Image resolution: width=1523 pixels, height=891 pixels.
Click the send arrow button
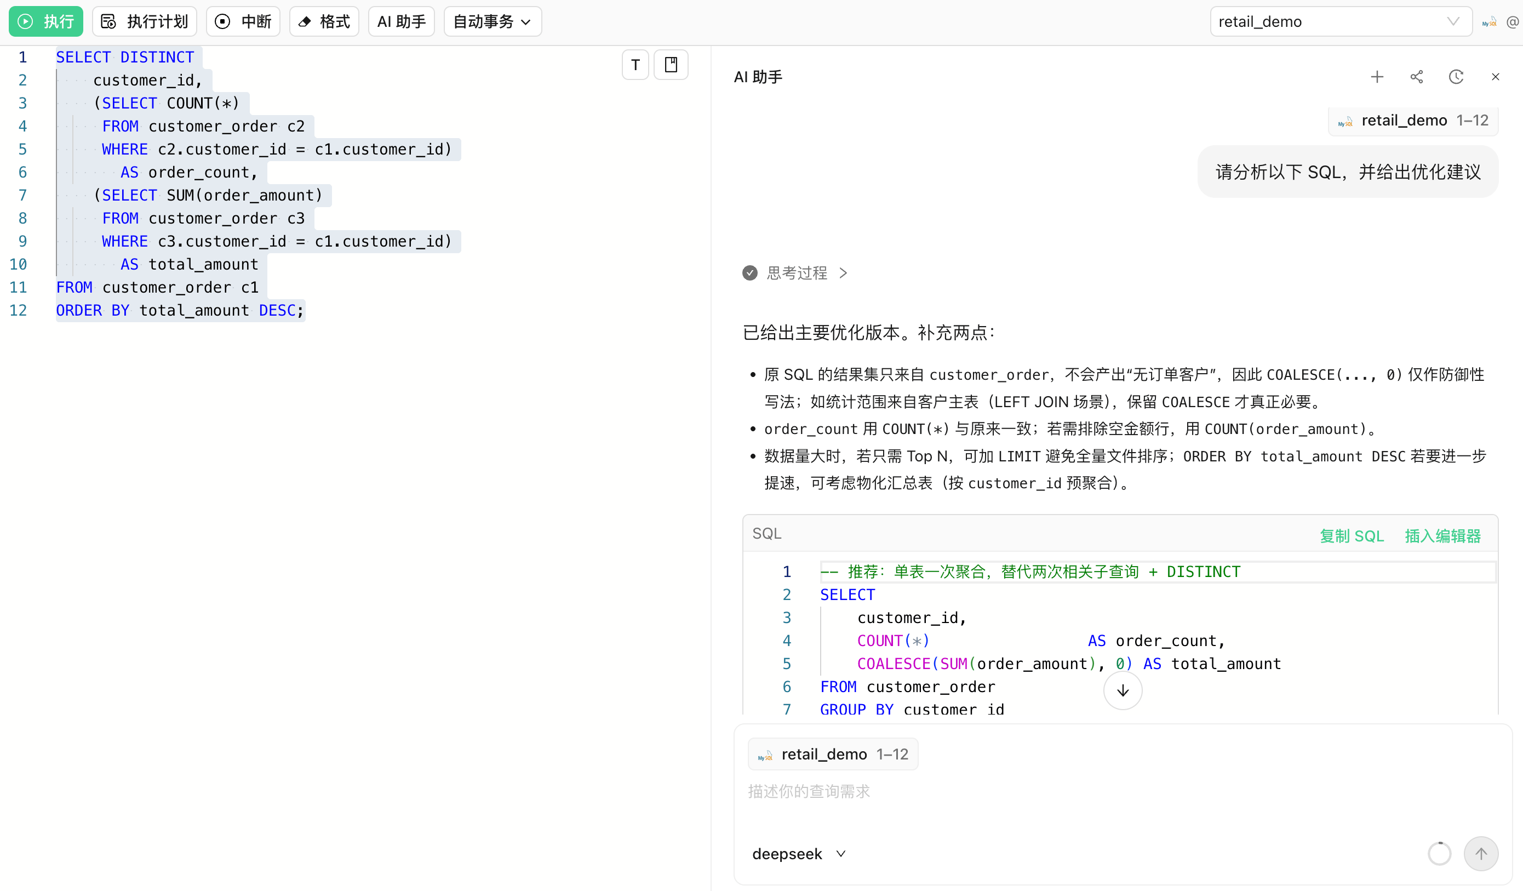[x=1481, y=854]
